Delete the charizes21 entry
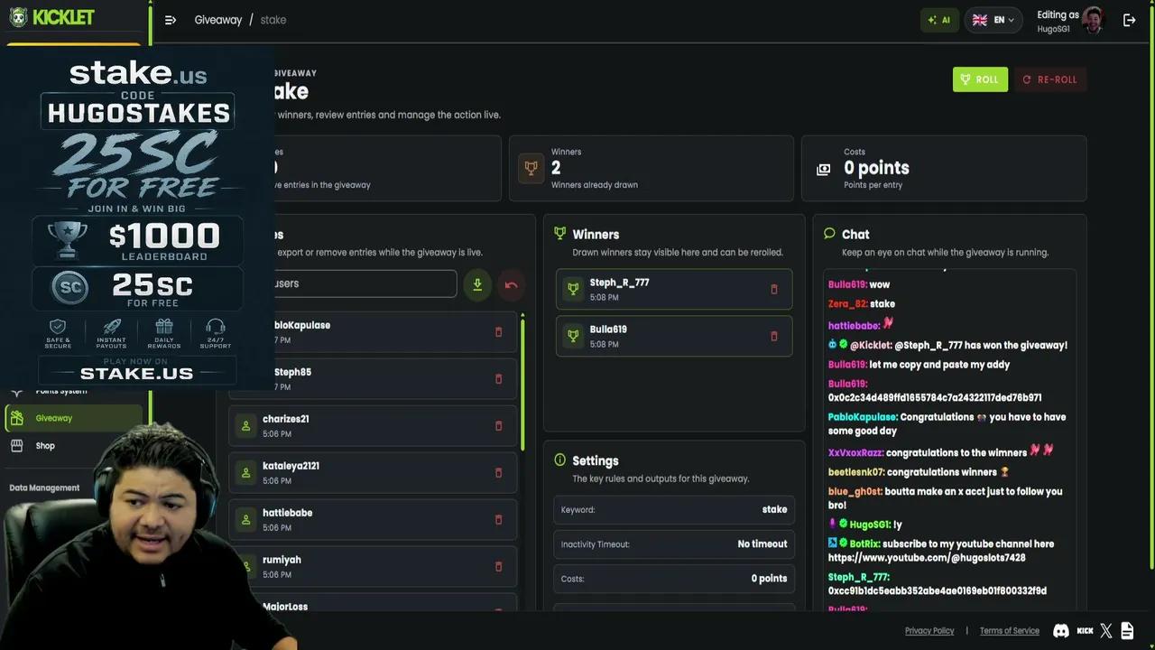The width and height of the screenshot is (1155, 650). click(498, 426)
